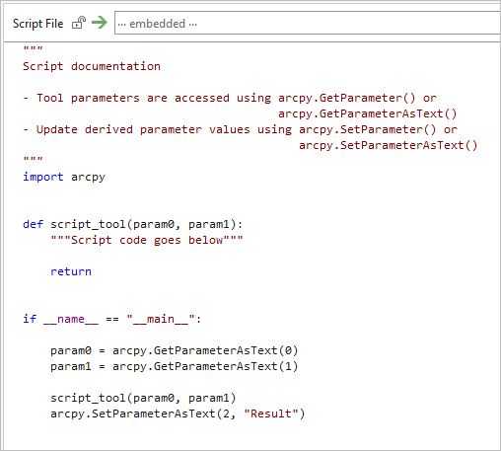The height and width of the screenshot is (451, 501).
Task: Click the embedded script file path field
Action: click(x=308, y=23)
